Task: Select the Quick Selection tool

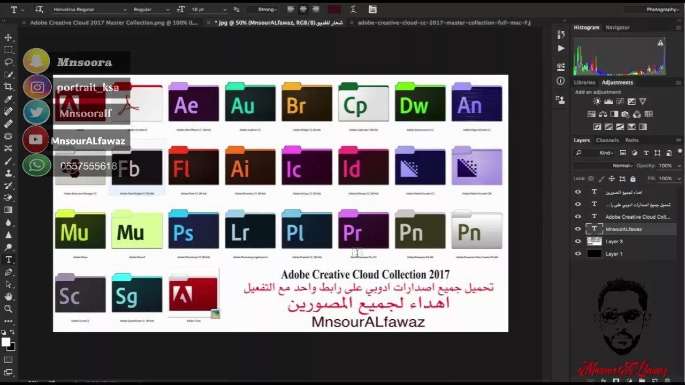Action: coord(9,74)
